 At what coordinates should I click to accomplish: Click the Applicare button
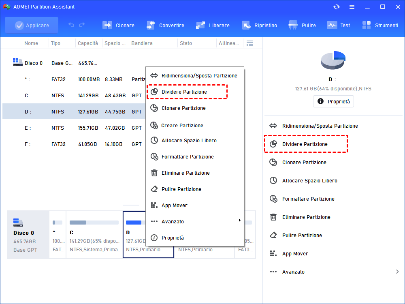[x=32, y=25]
